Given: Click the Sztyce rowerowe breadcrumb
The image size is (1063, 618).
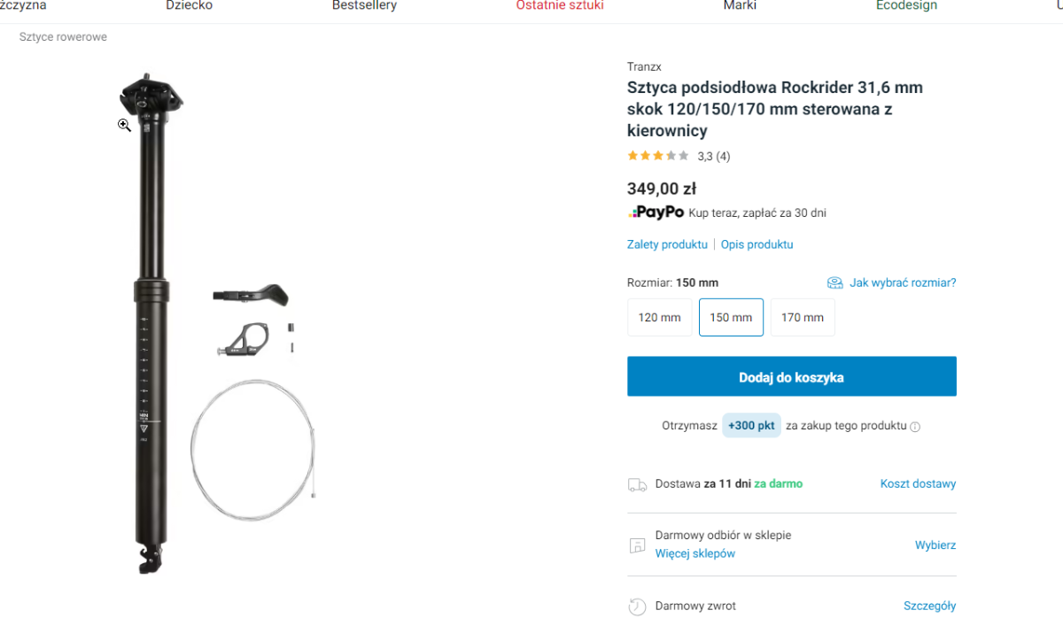Looking at the screenshot, I should pyautogui.click(x=63, y=37).
